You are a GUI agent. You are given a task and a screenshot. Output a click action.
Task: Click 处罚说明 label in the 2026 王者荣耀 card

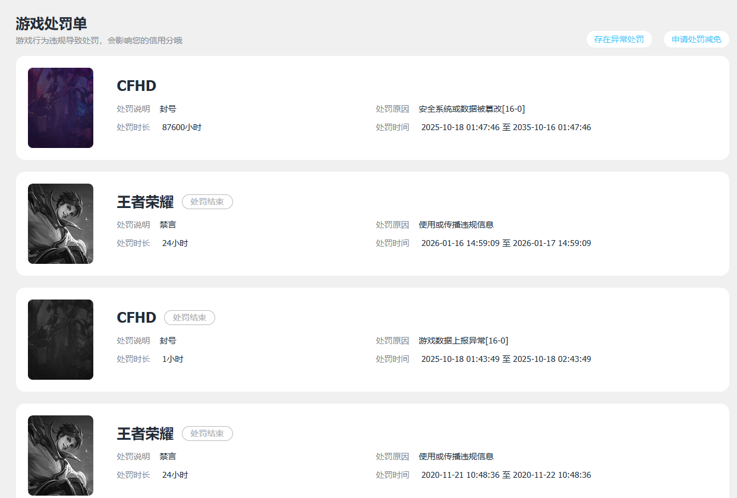pyautogui.click(x=133, y=225)
